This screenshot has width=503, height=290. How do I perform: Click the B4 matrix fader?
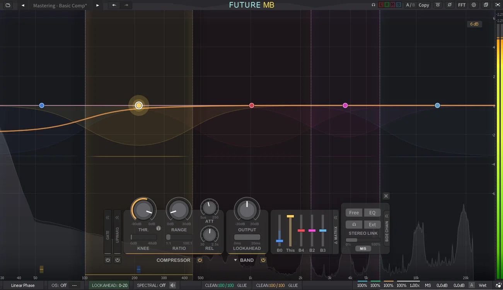click(x=301, y=231)
